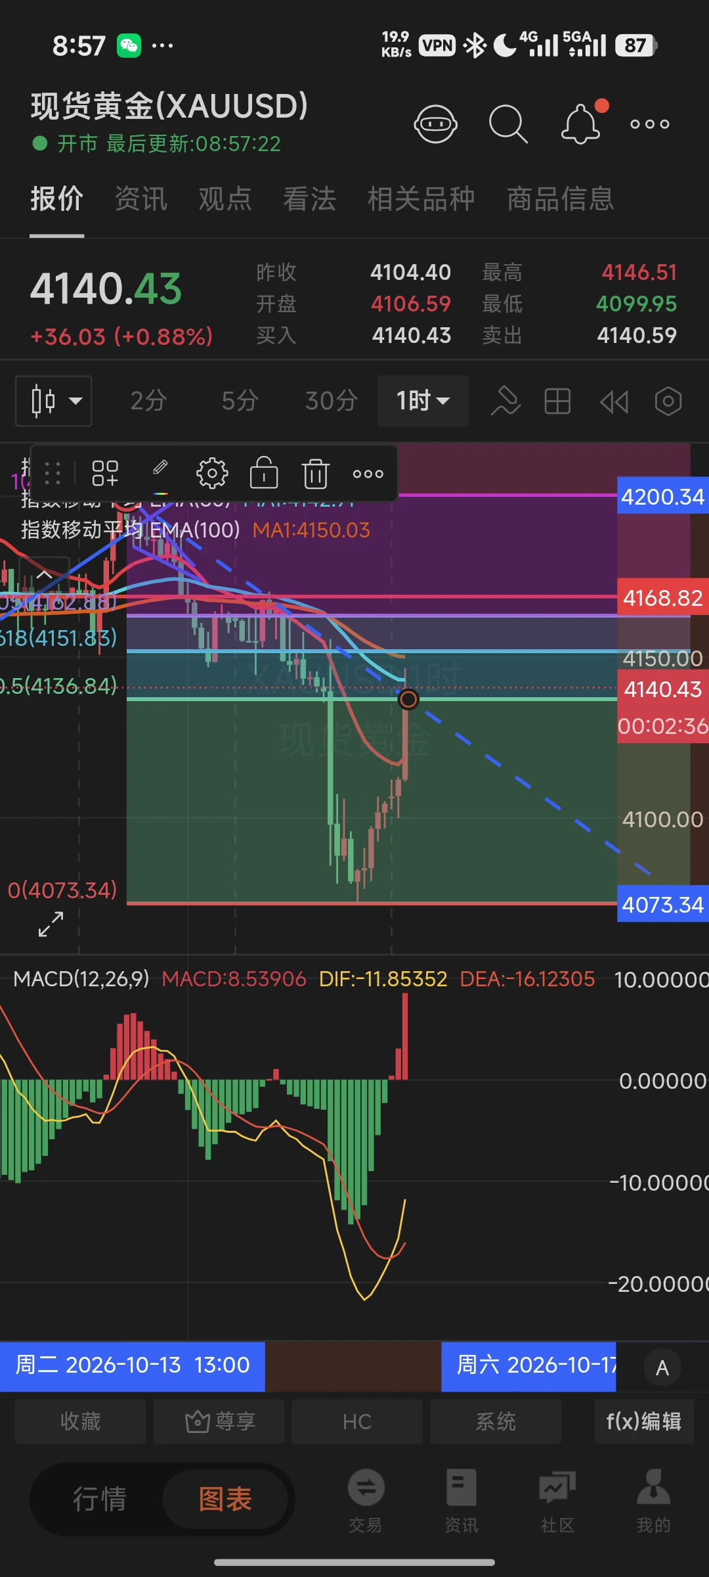Open chart hexagon settings icon

click(x=668, y=401)
